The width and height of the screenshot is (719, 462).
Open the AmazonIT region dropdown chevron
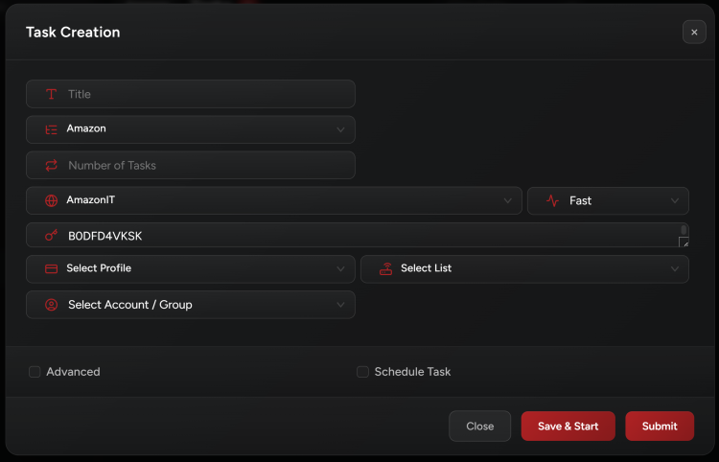pyautogui.click(x=507, y=201)
